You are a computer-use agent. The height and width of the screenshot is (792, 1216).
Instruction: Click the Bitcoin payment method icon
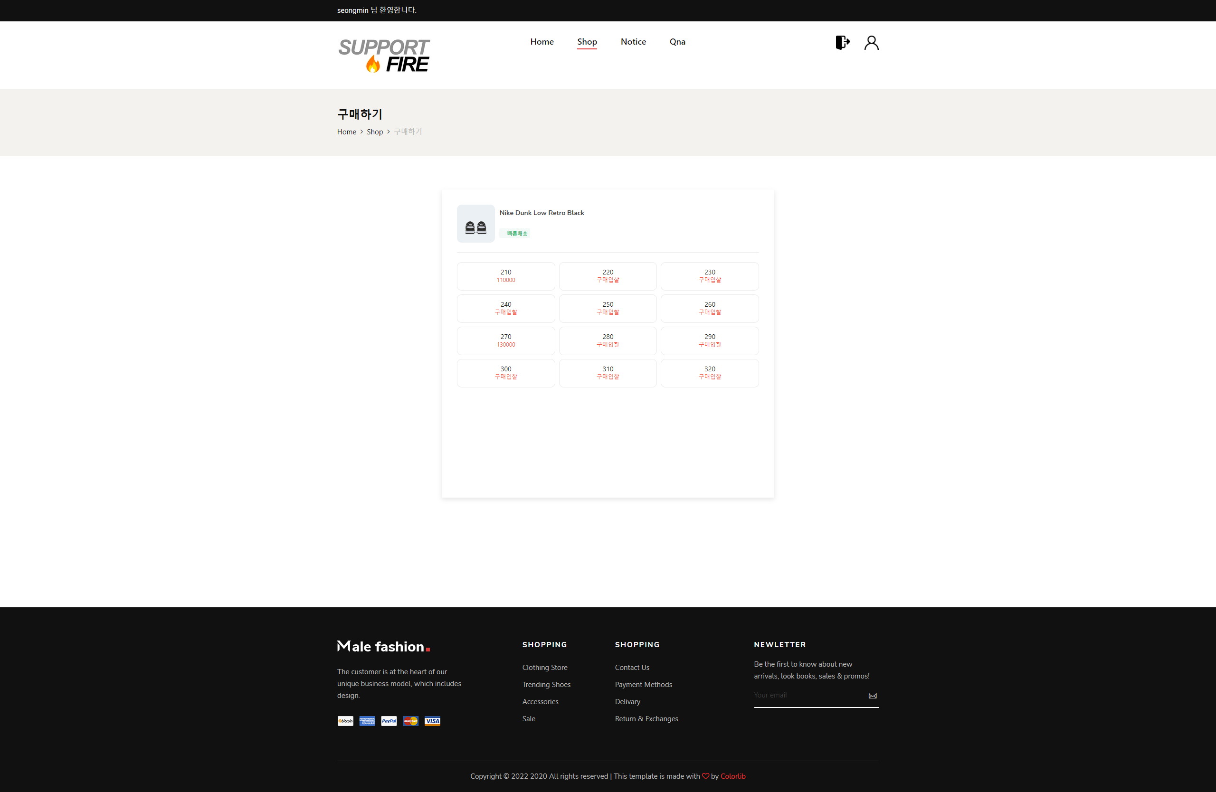coord(345,721)
